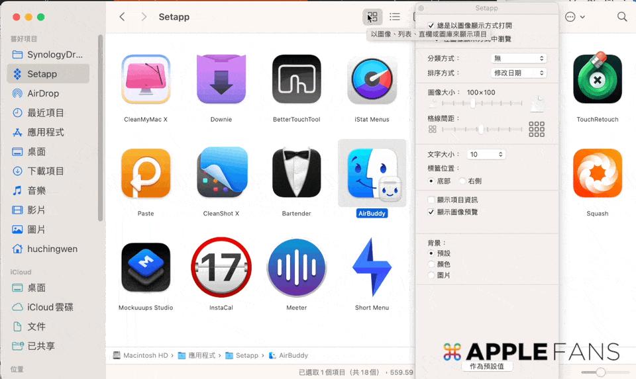Open 分類方式 dropdown set to 無
The height and width of the screenshot is (379, 636).
[519, 58]
